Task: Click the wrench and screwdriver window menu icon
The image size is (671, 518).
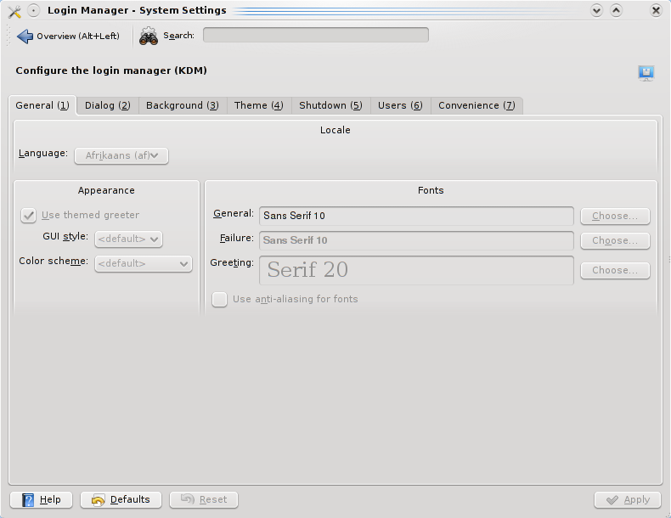Action: [14, 11]
